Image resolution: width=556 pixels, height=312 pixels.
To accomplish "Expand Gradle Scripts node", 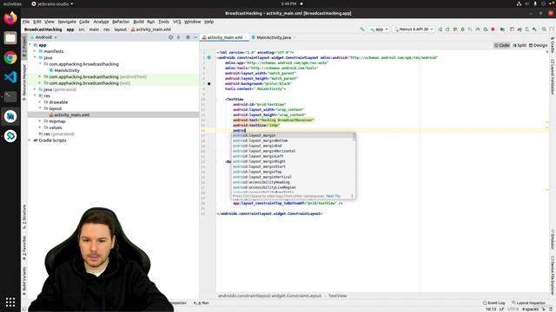I will [30, 140].
